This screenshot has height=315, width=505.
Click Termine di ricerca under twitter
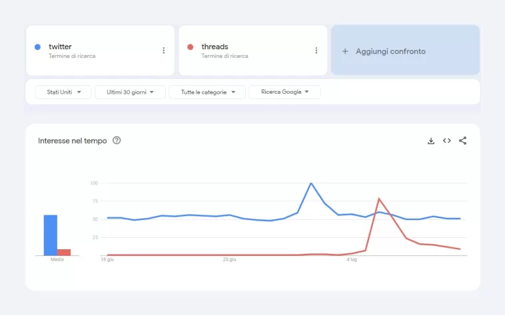pos(72,56)
